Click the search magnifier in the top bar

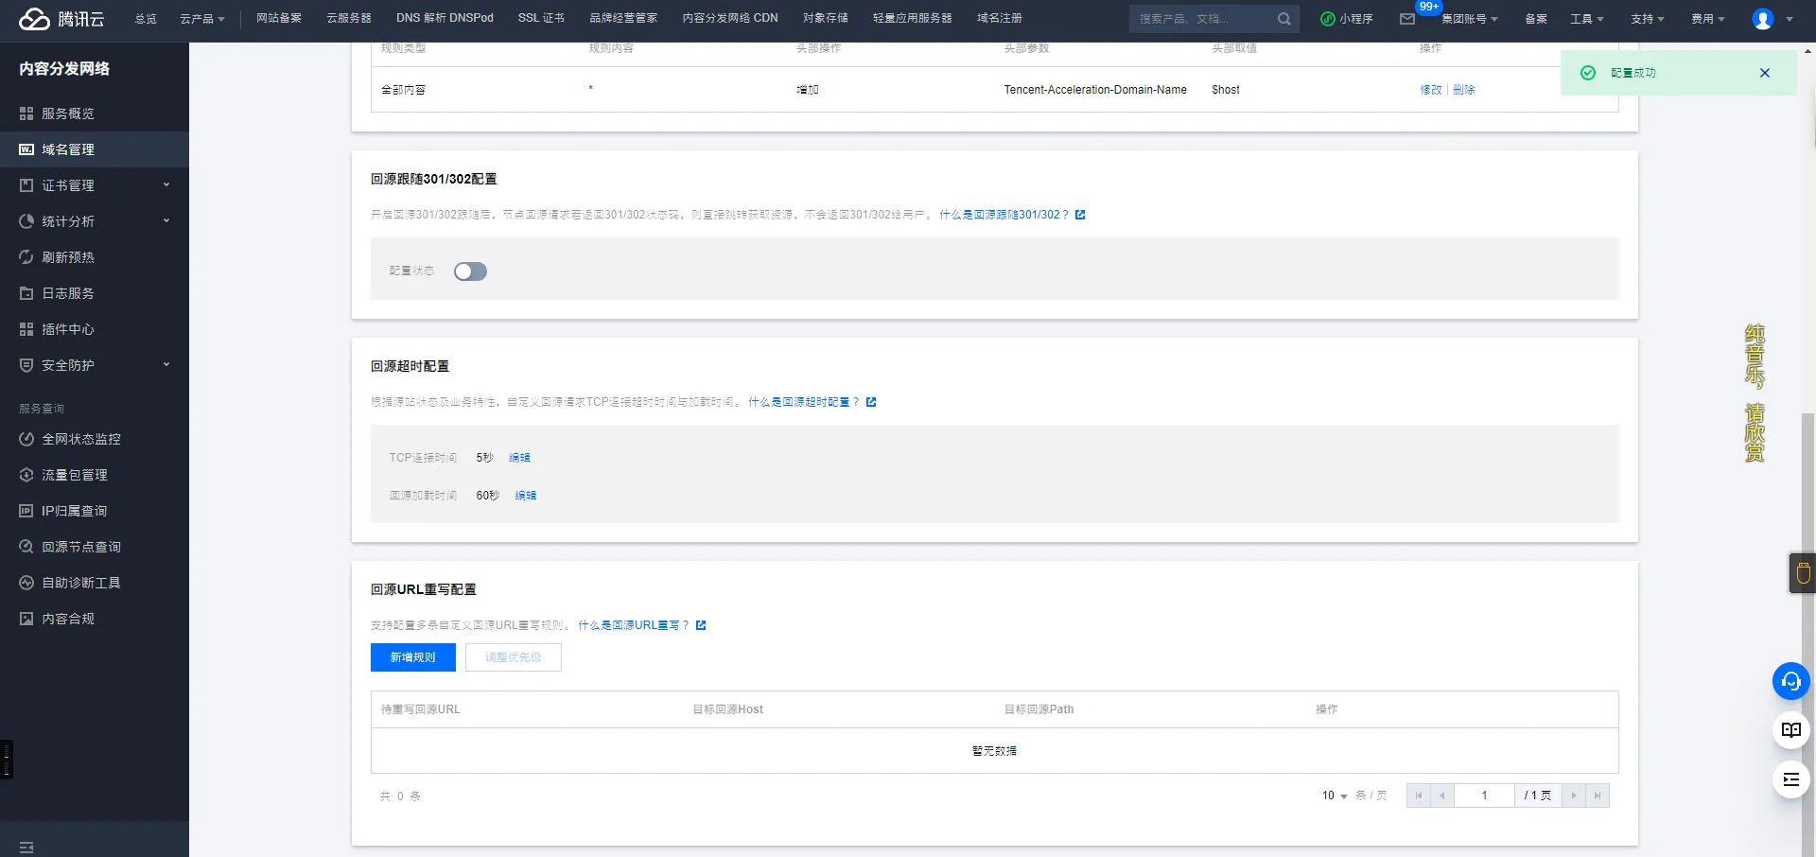[x=1283, y=19]
